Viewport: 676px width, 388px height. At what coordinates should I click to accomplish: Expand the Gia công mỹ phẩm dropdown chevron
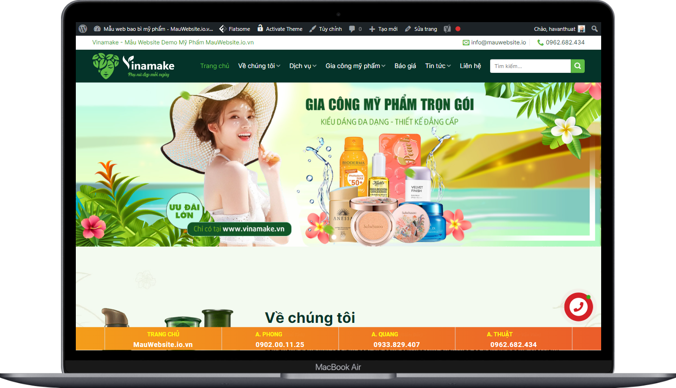[383, 66]
